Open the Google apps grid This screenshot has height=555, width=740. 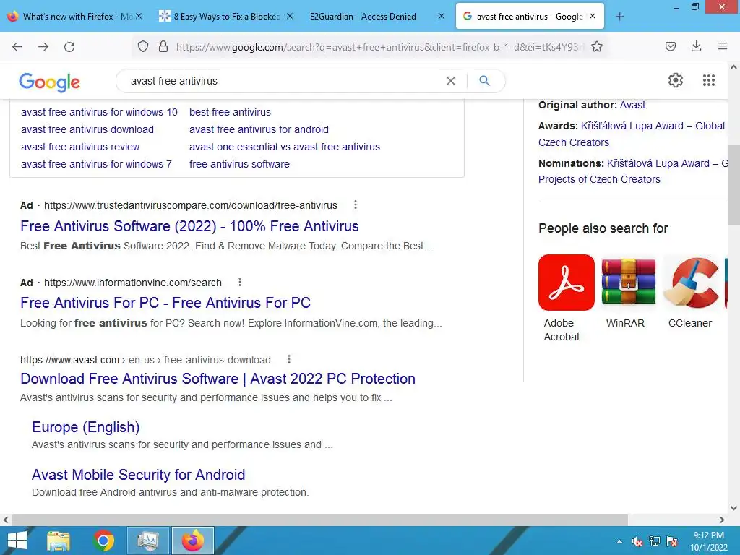click(709, 80)
